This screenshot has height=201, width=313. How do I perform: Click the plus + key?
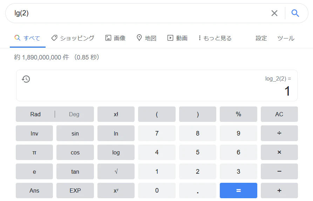point(279,190)
